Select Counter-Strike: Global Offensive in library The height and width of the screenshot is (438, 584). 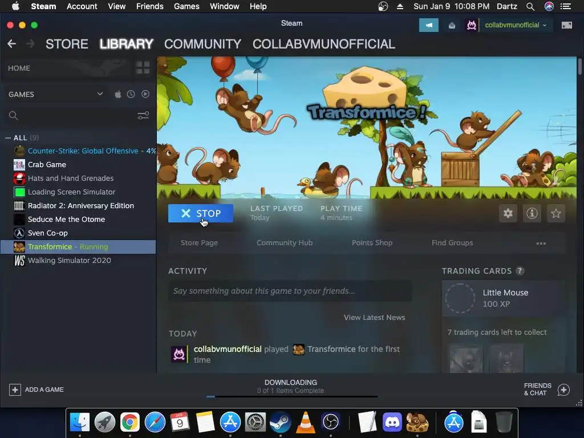78,151
